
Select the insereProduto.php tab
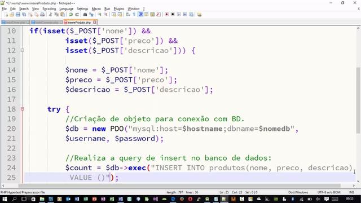(79, 23)
